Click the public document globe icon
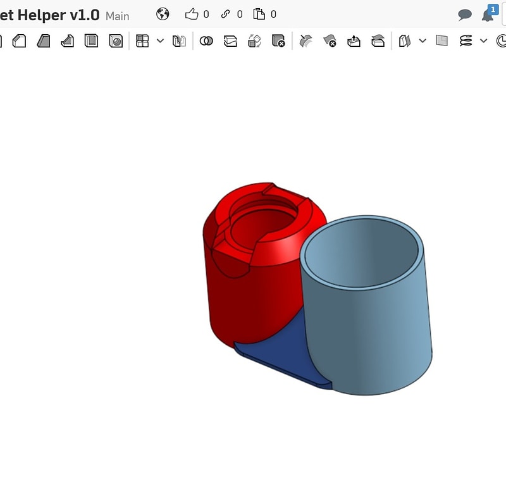506x477 pixels. click(x=163, y=14)
